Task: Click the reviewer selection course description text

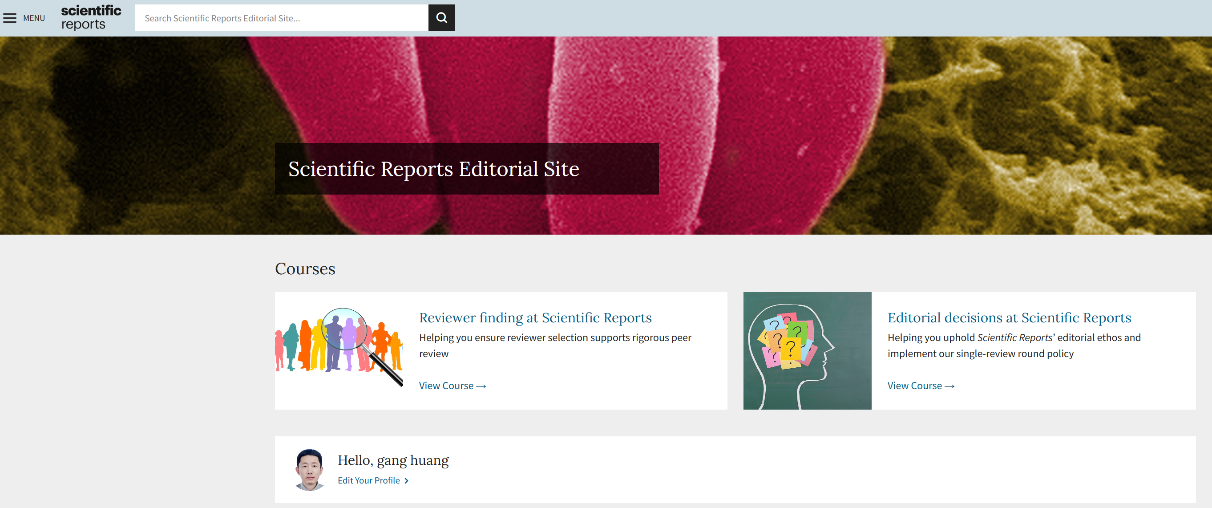Action: click(555, 345)
